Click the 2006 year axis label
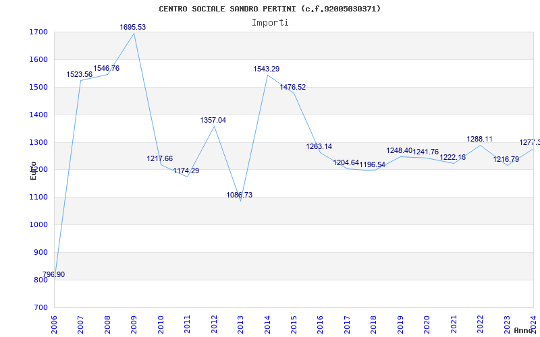The width and height of the screenshot is (540, 337). [54, 325]
